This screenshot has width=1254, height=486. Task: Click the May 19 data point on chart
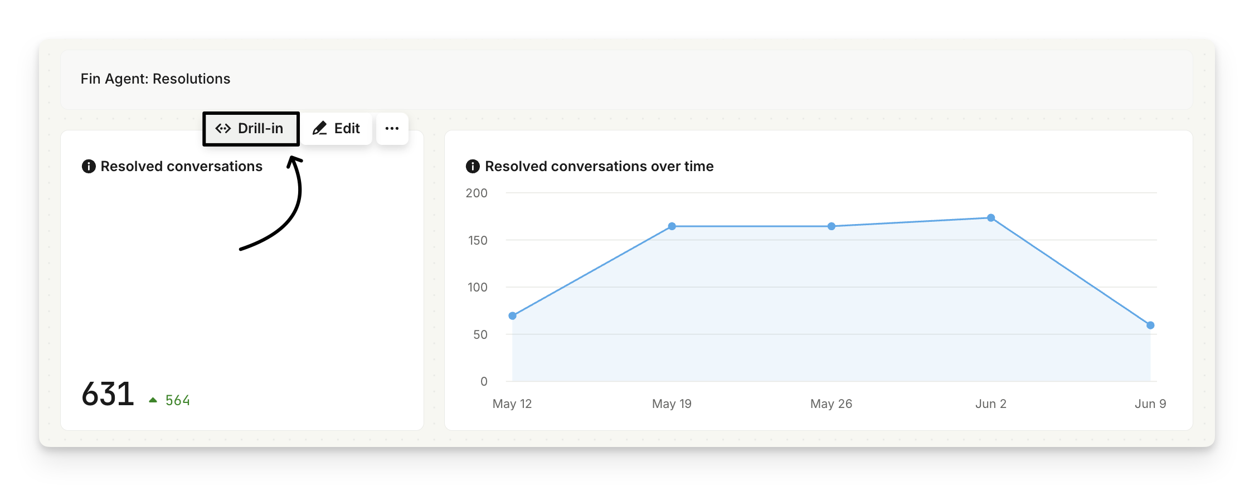click(672, 226)
